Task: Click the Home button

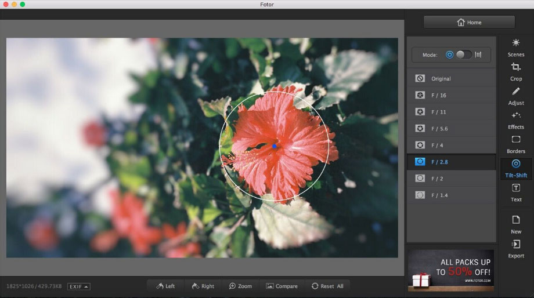Action: 469,23
